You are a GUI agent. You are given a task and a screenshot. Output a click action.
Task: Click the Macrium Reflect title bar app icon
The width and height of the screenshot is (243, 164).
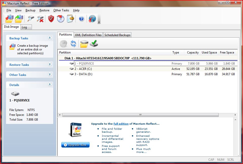pos(4,3)
